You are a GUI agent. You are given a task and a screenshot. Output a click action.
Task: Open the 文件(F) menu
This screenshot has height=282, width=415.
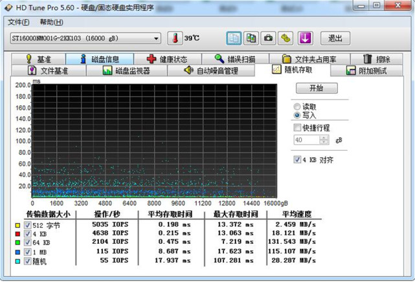click(19, 22)
